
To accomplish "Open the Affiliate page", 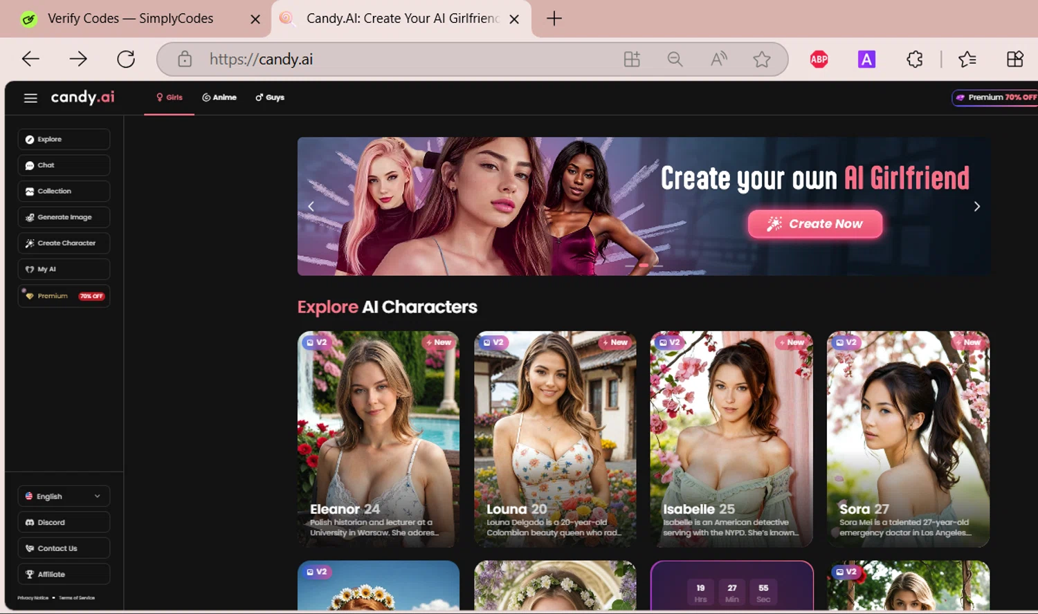I will tap(64, 574).
